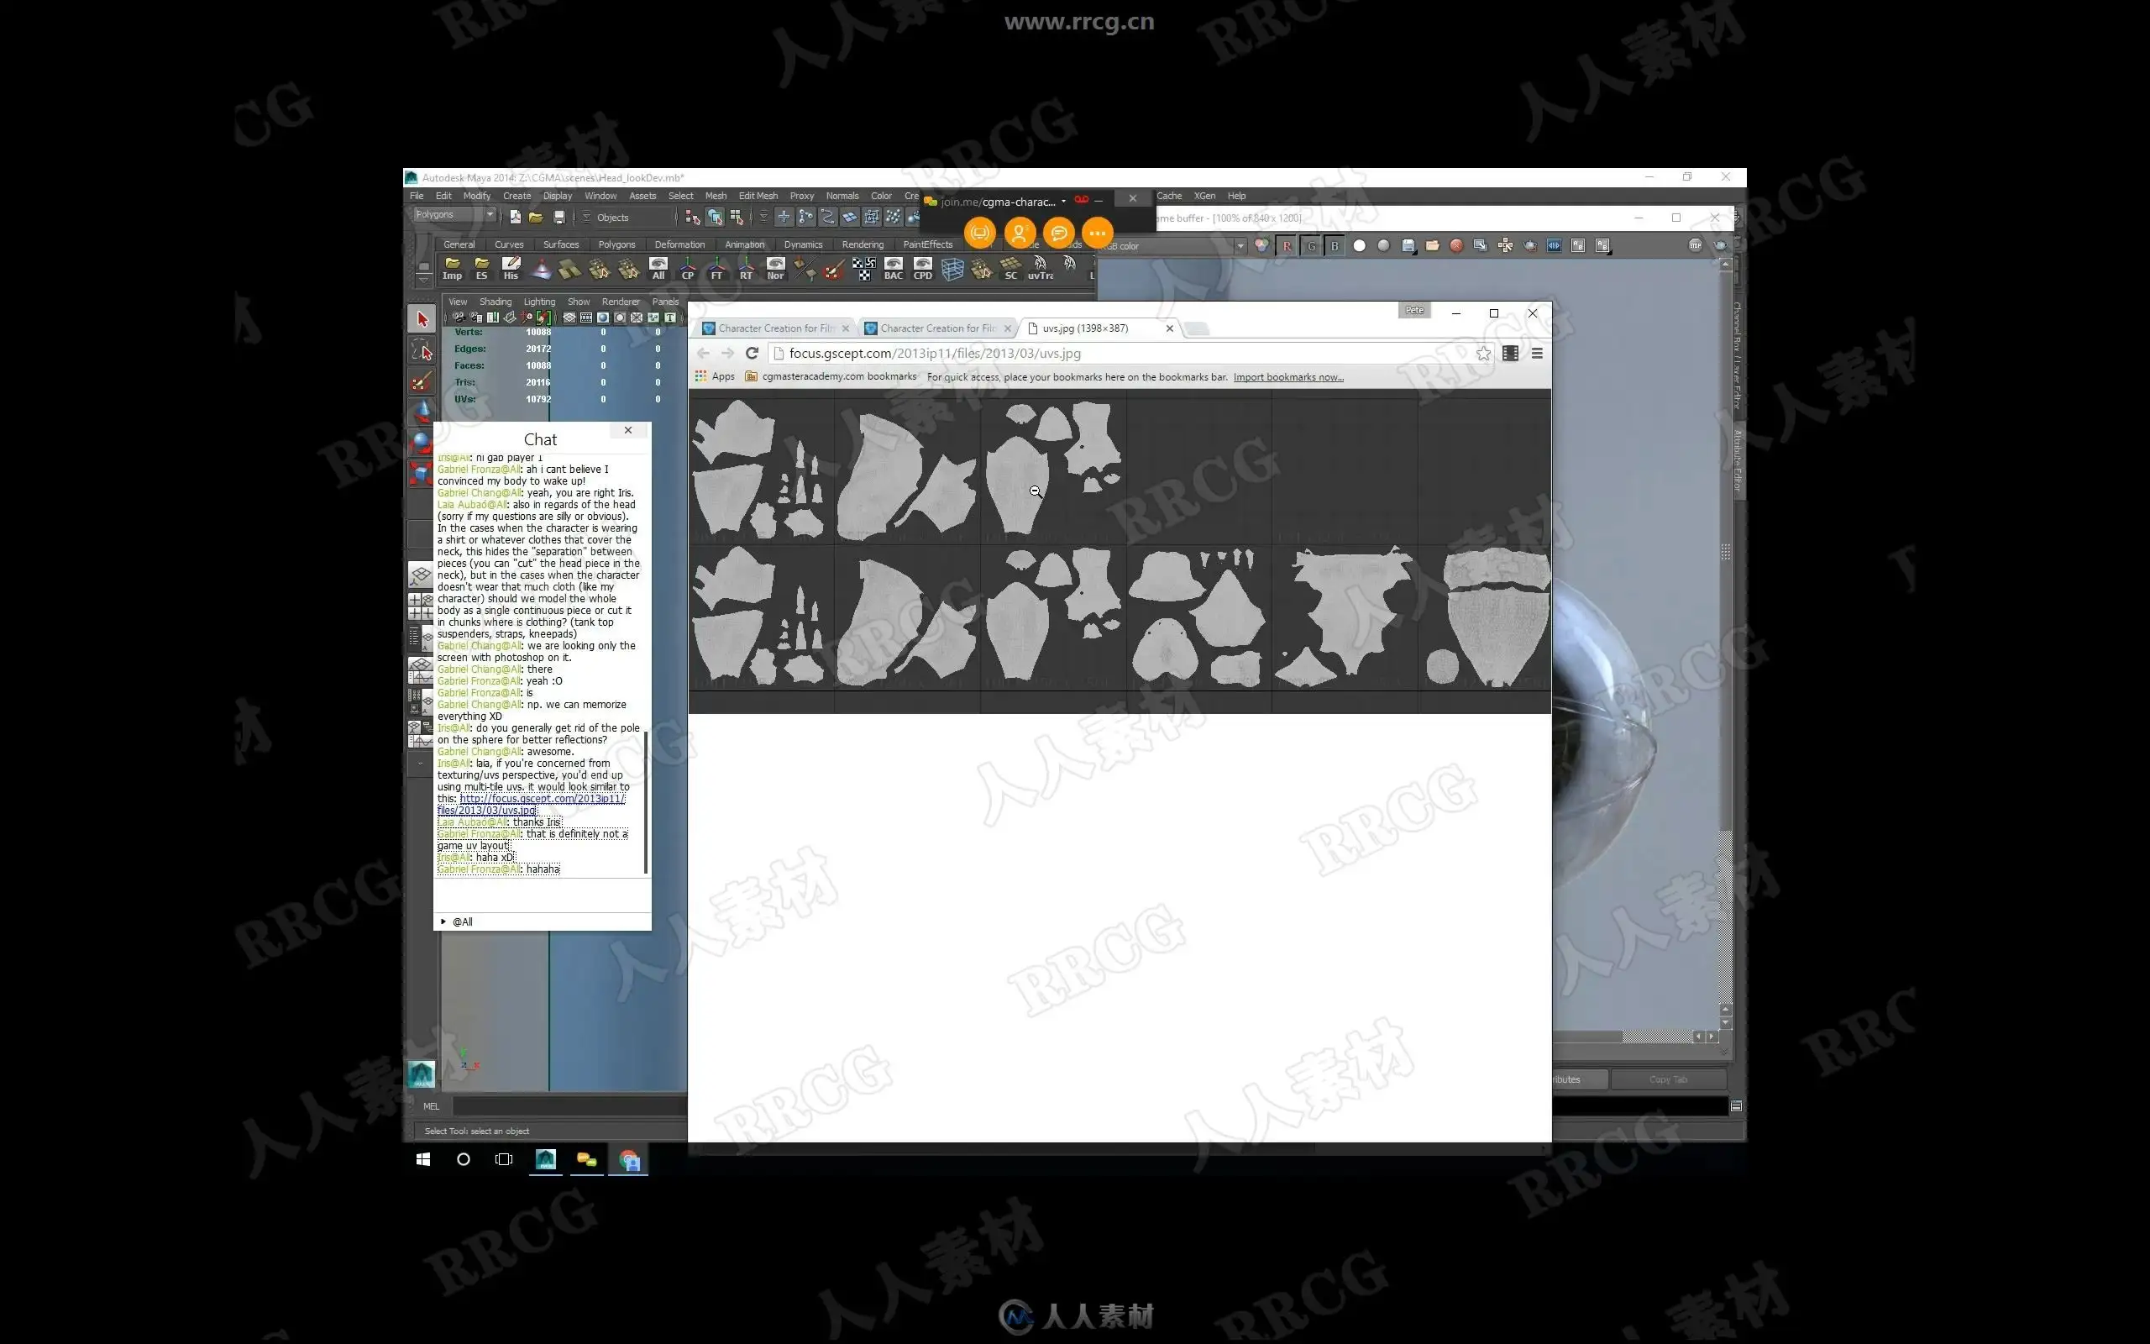The image size is (2150, 1344).
Task: Click the Chrome address bar URL
Action: click(935, 353)
